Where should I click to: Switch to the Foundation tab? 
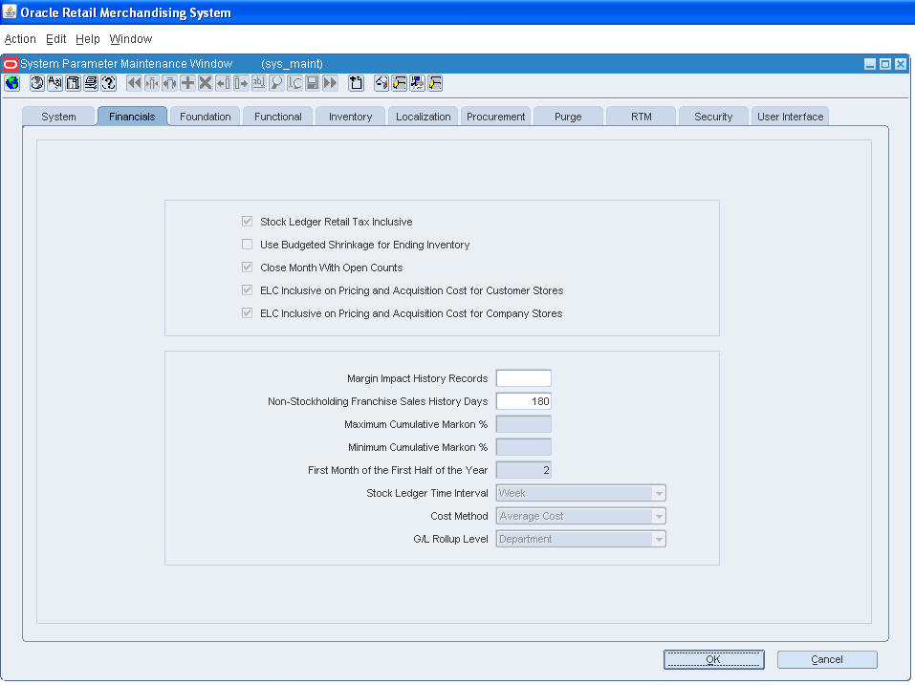(205, 116)
